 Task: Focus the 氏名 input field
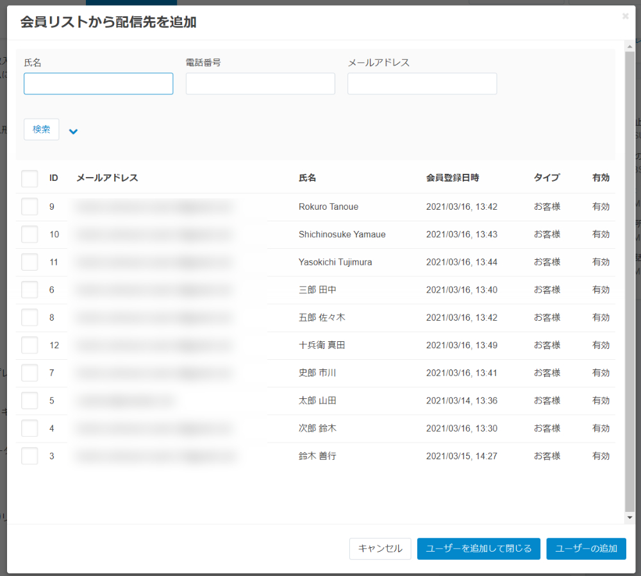click(99, 83)
